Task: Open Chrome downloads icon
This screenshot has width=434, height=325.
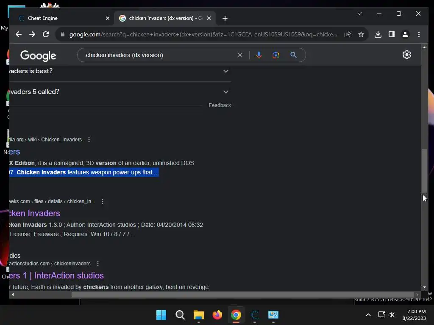Action: (x=378, y=34)
